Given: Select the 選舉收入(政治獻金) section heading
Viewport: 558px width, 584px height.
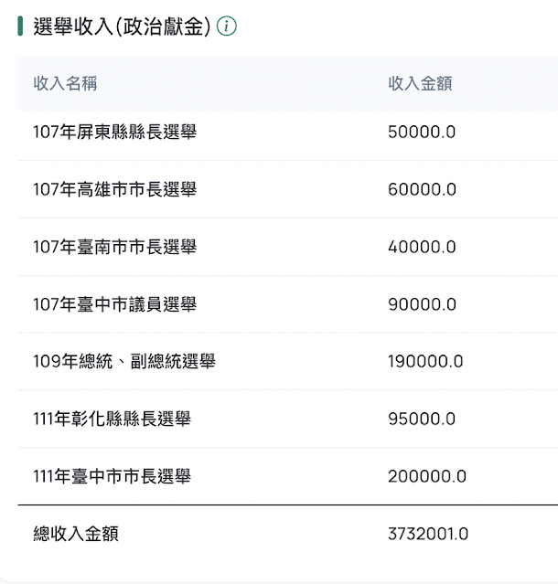Looking at the screenshot, I should tap(122, 27).
